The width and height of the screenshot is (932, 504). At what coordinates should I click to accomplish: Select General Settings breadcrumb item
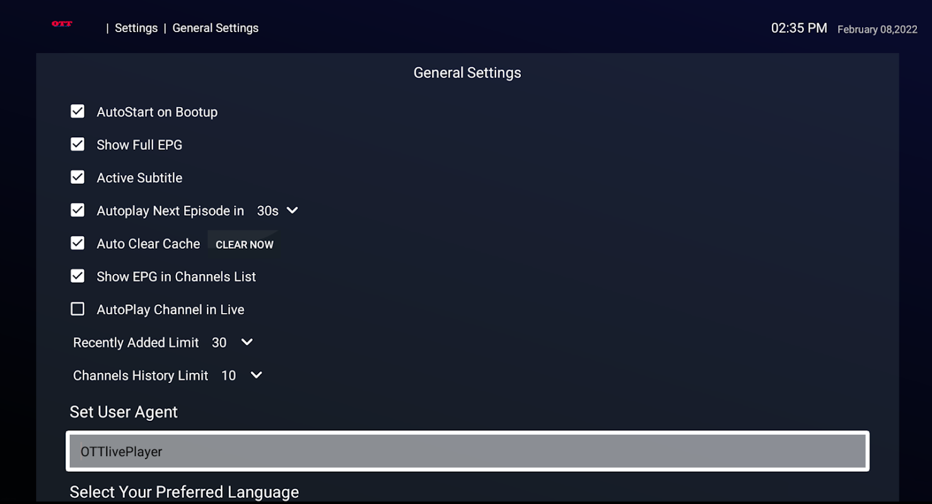click(215, 28)
